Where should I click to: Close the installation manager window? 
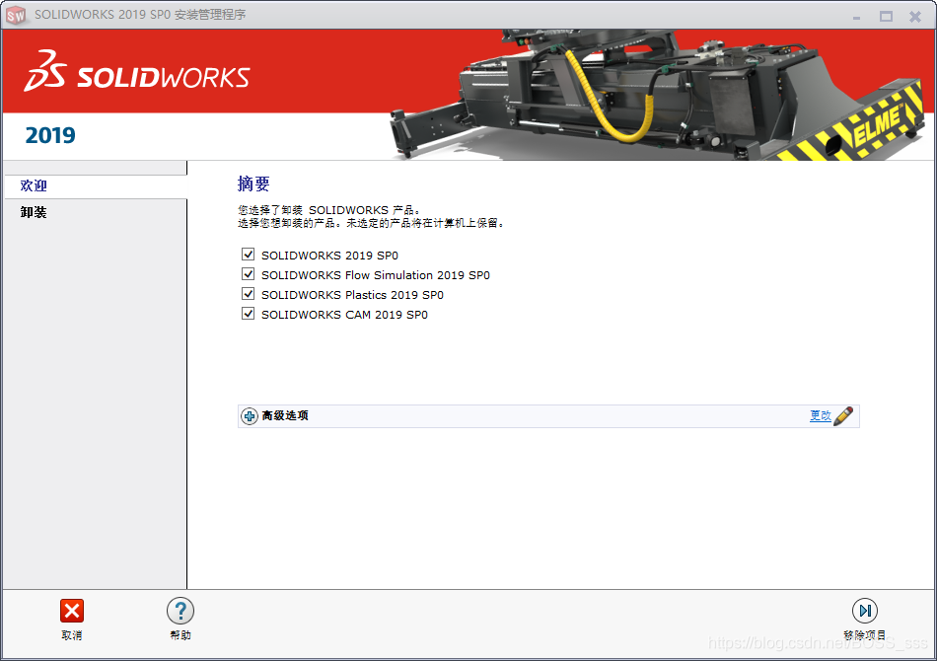[x=915, y=17]
